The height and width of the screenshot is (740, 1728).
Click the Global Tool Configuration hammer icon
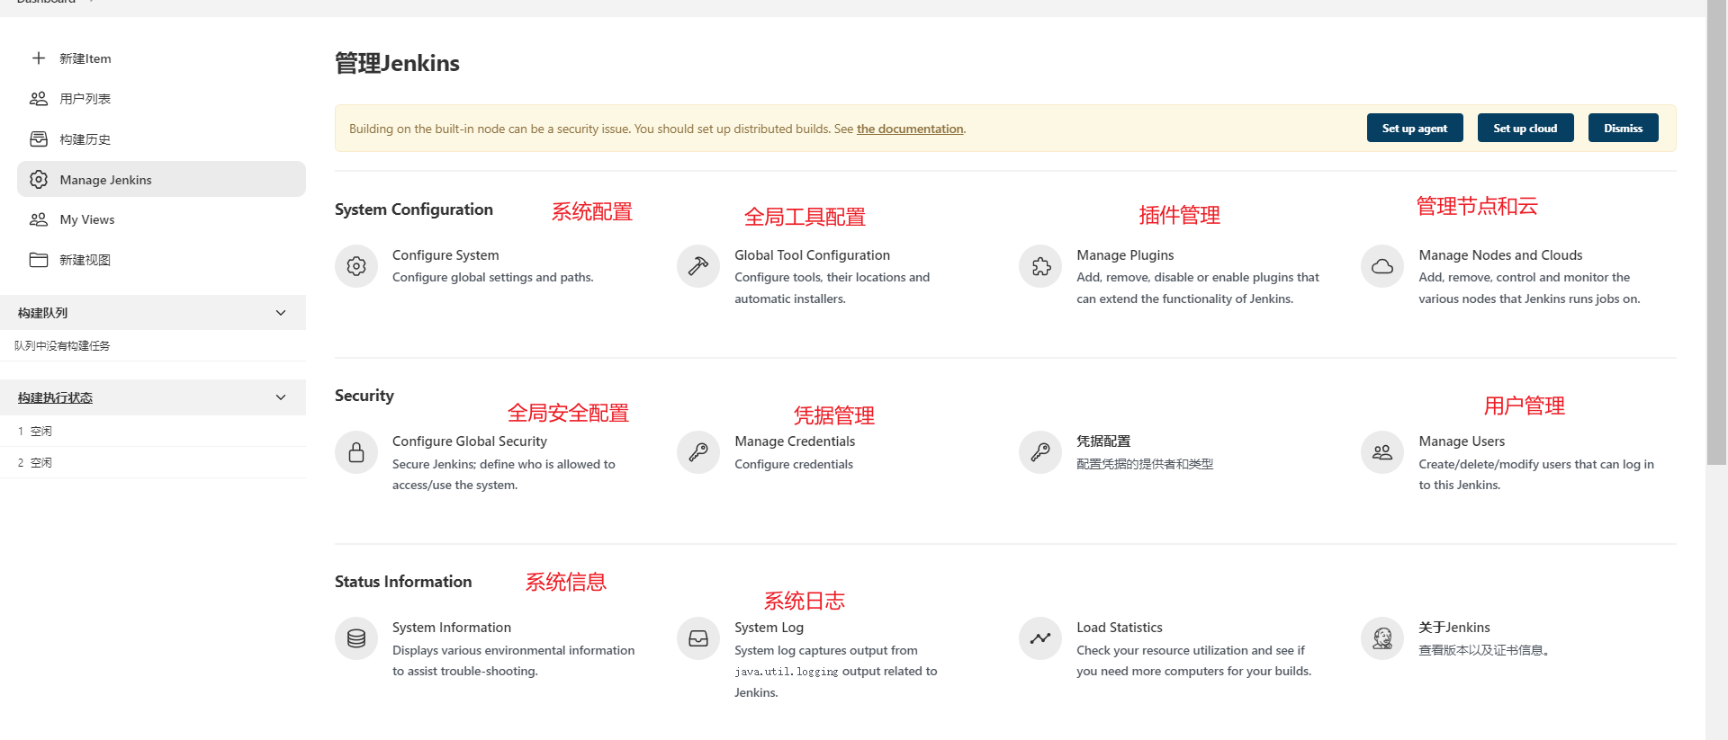coord(698,266)
